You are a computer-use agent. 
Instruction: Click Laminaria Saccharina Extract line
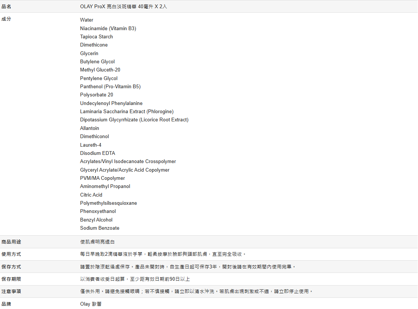click(126, 111)
